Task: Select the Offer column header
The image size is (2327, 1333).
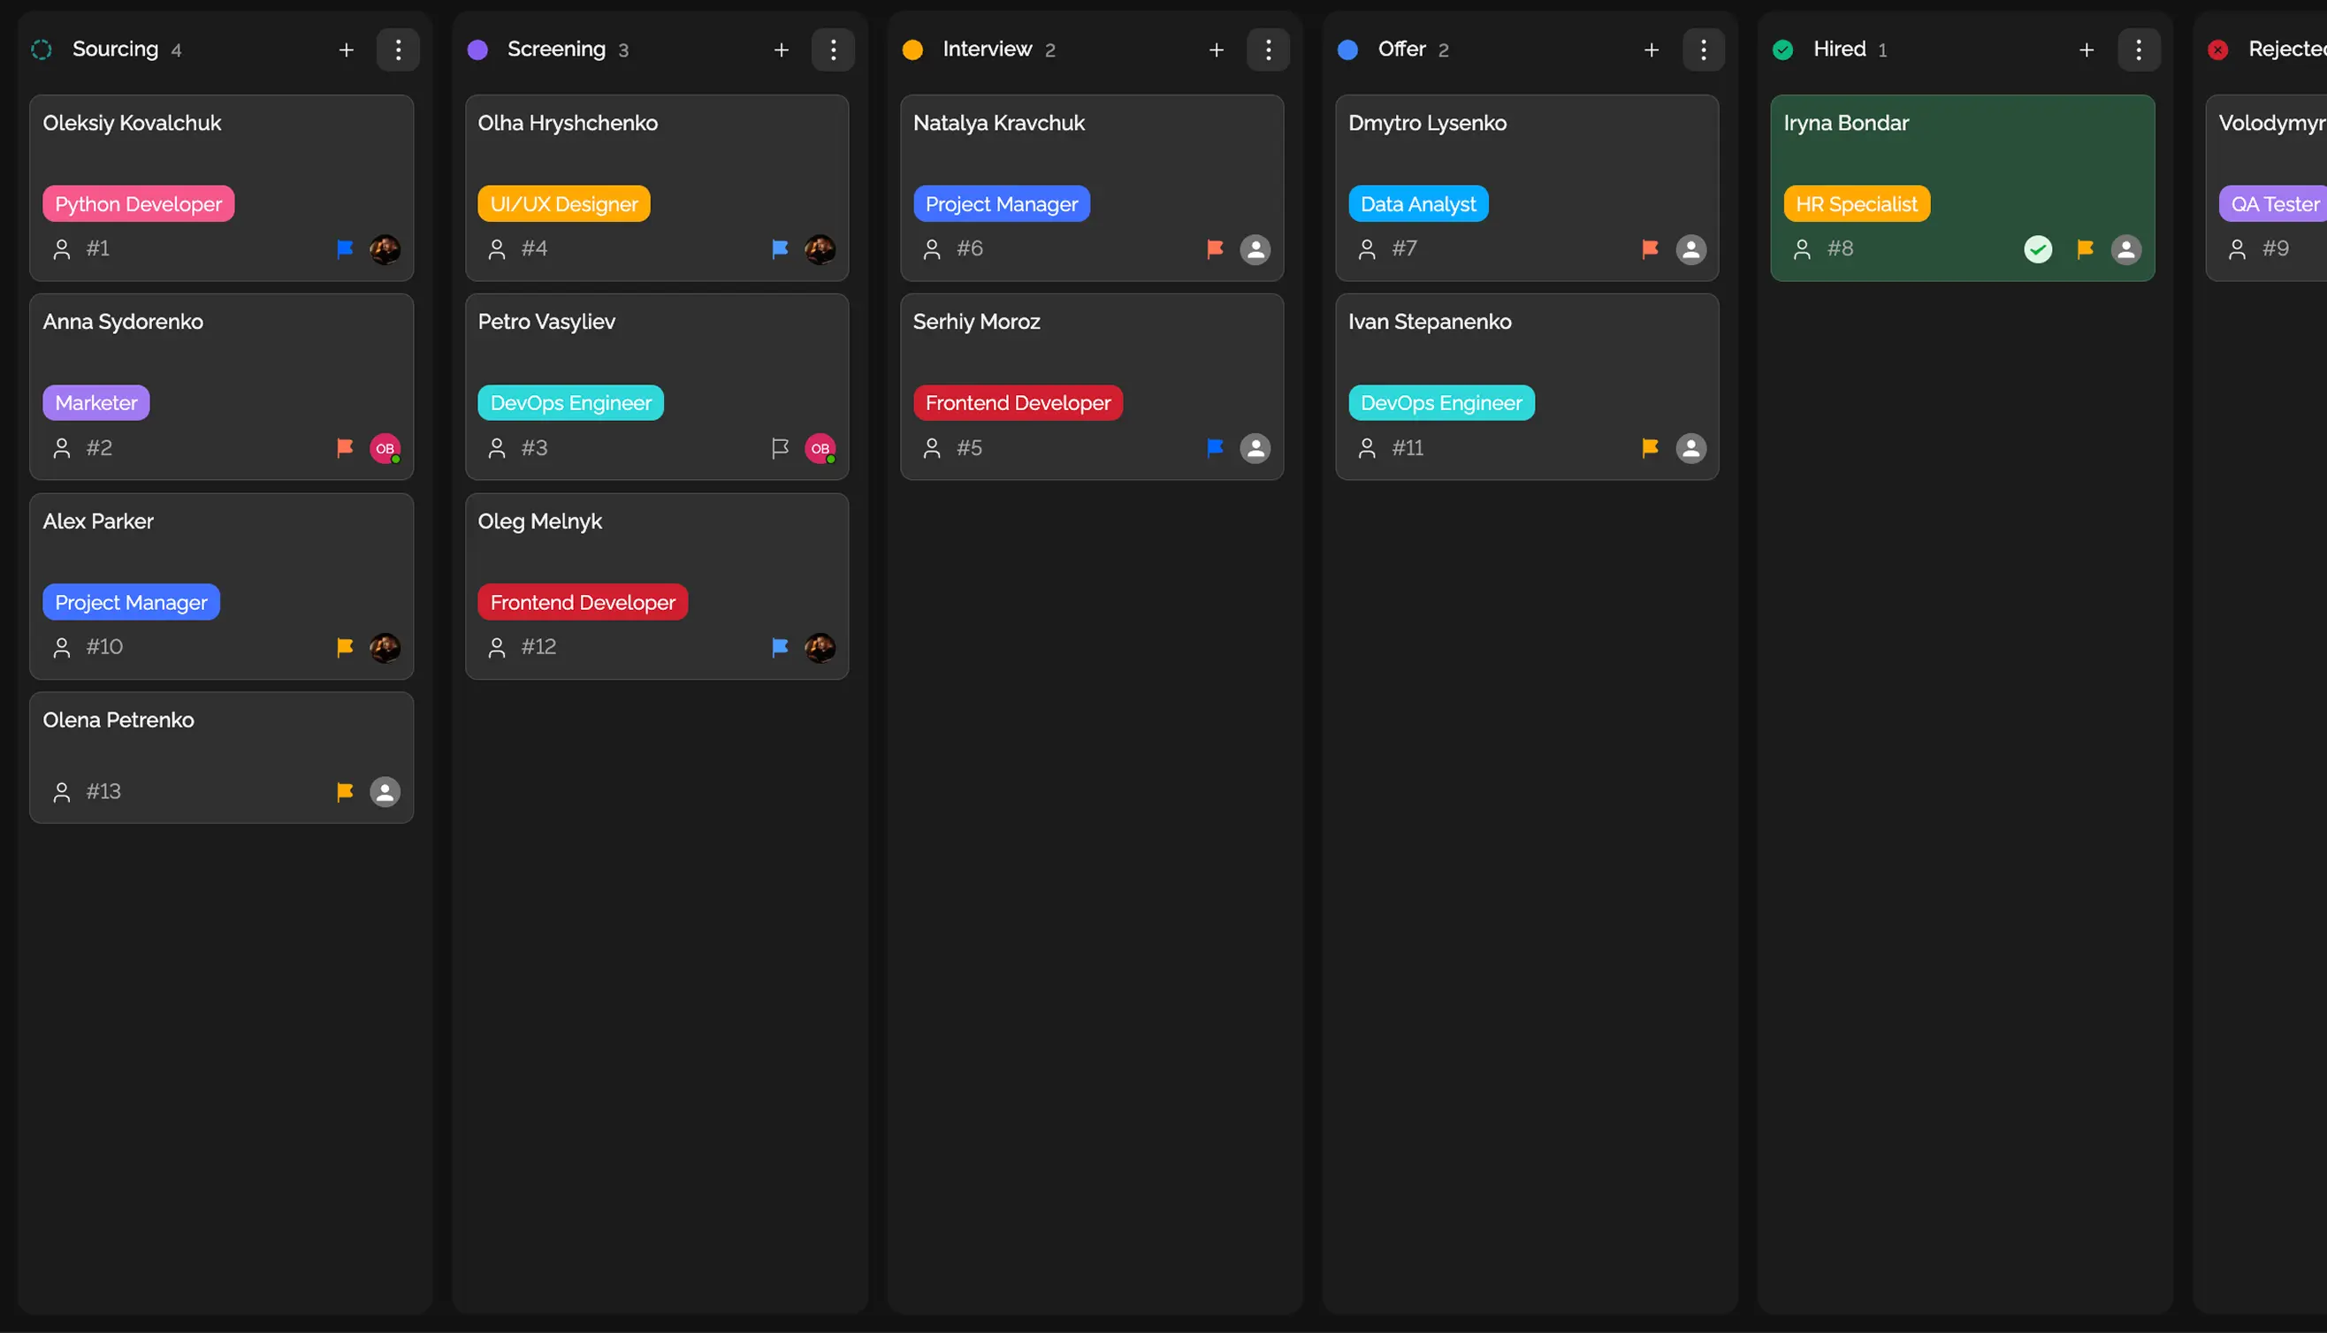Action: [1401, 49]
